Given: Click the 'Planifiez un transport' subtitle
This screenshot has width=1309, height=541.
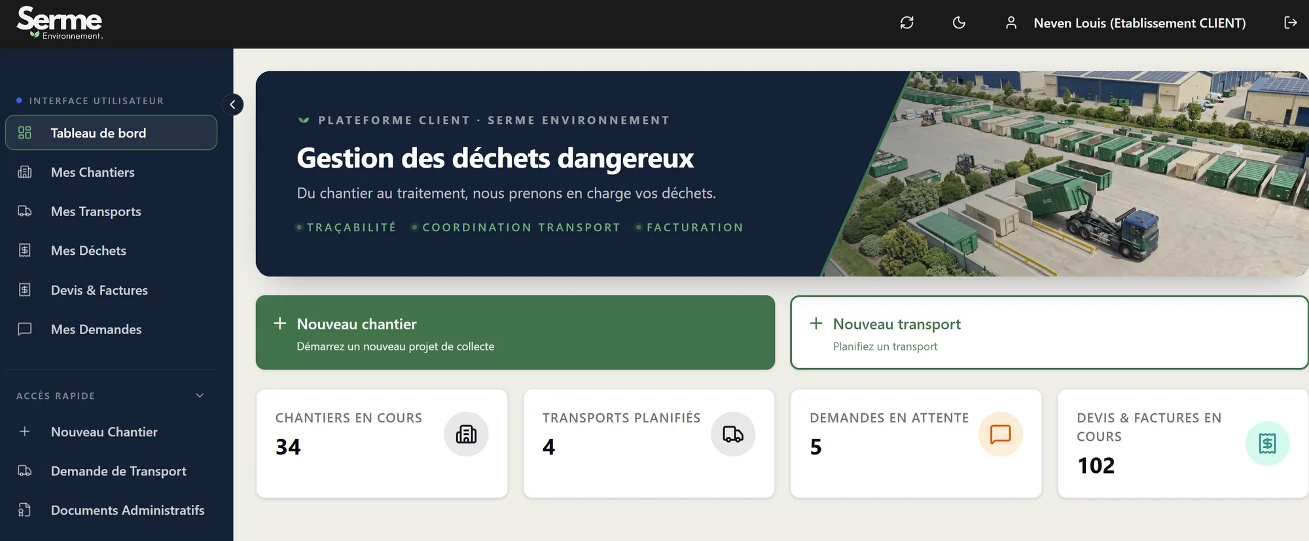Looking at the screenshot, I should [885, 346].
